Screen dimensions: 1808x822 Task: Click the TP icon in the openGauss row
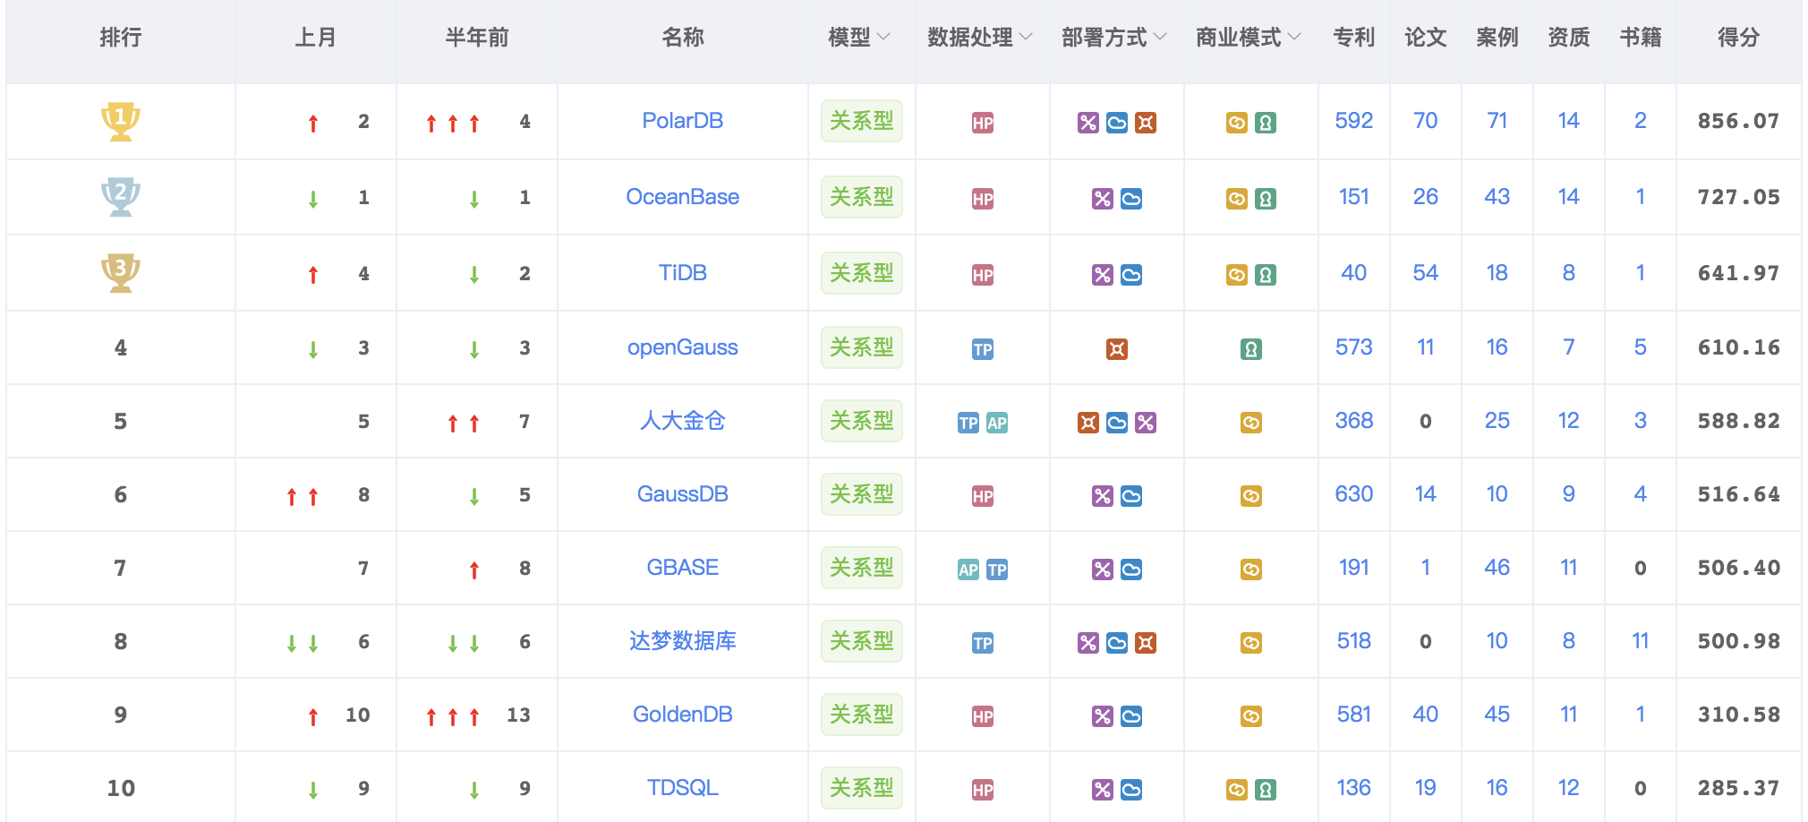point(982,349)
